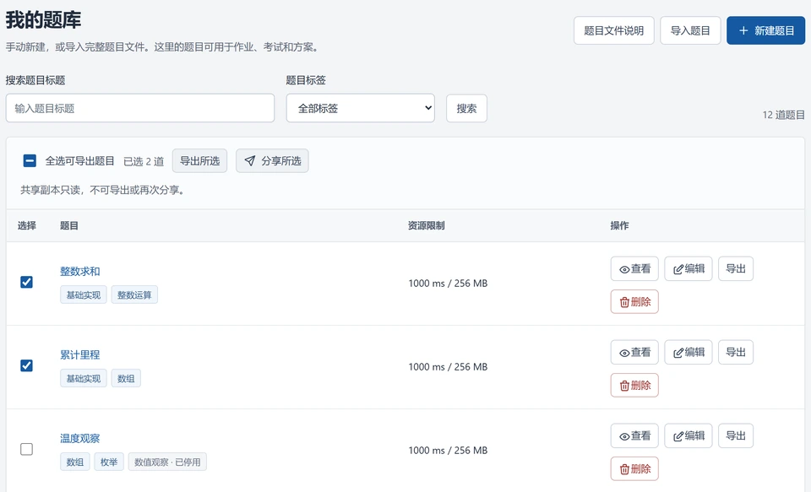Open the 累计里程 problem link
This screenshot has width=811, height=492.
pos(79,355)
